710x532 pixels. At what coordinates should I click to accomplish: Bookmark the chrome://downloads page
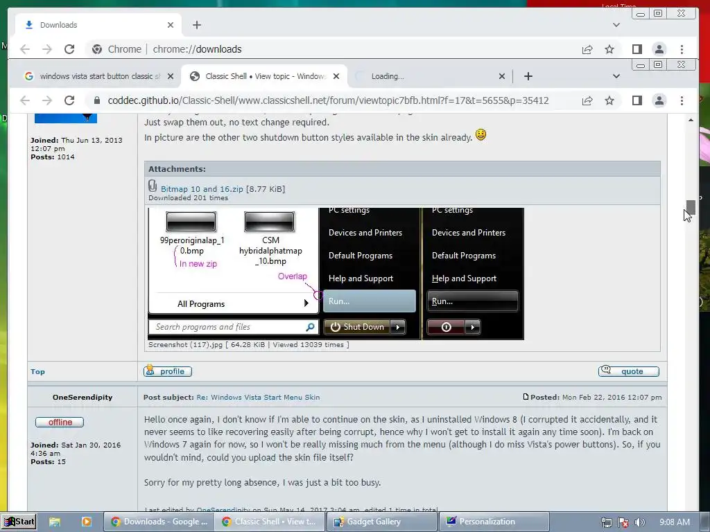pos(609,49)
